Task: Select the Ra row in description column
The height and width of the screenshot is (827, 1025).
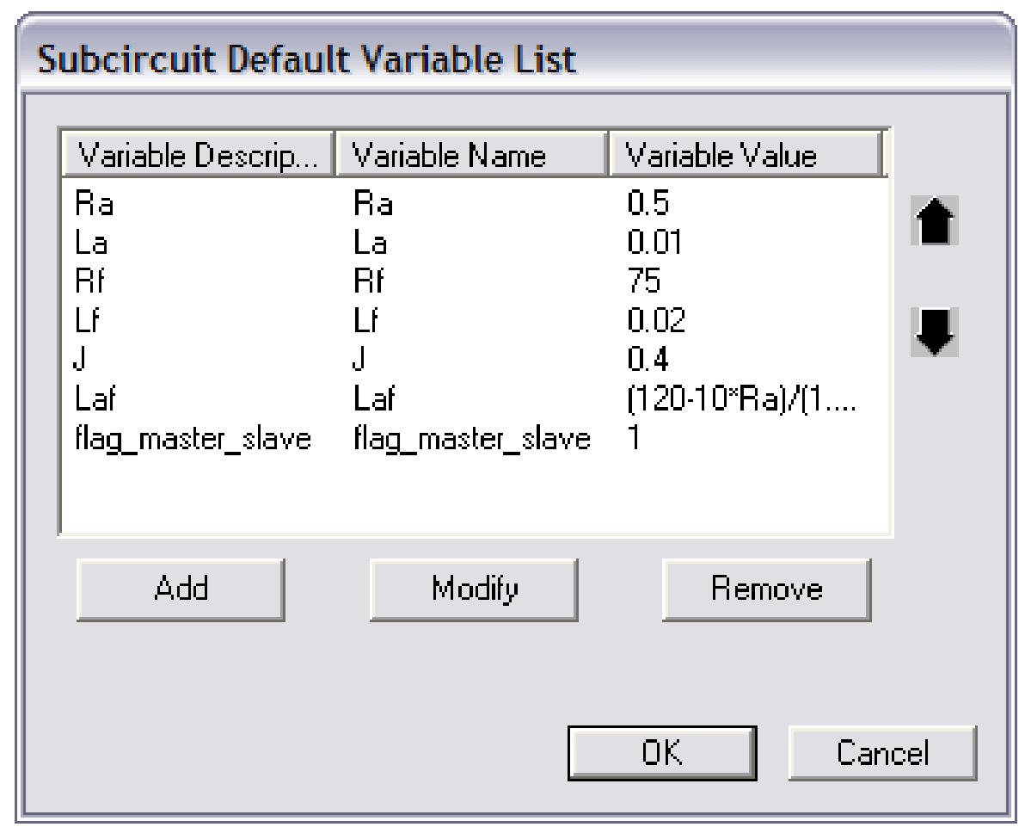Action: click(x=94, y=203)
